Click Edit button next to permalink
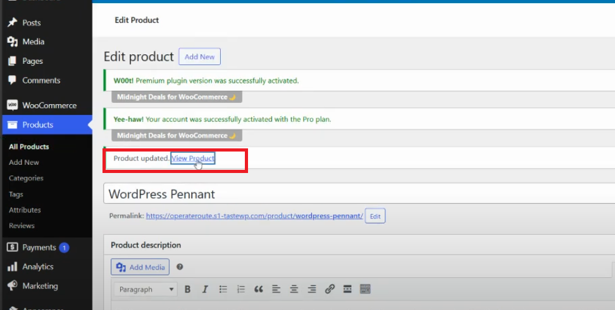The height and width of the screenshot is (310, 615). pos(375,216)
